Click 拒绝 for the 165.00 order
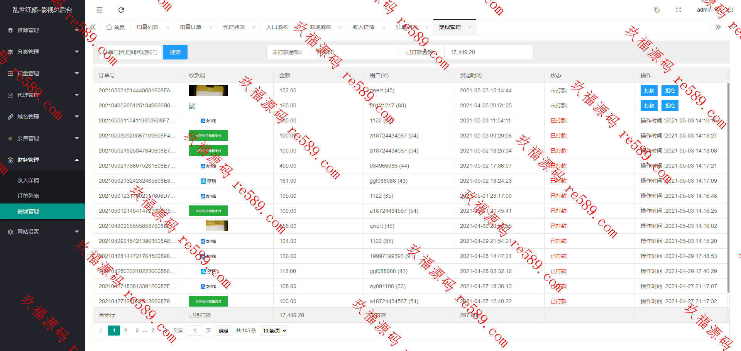 click(x=670, y=106)
